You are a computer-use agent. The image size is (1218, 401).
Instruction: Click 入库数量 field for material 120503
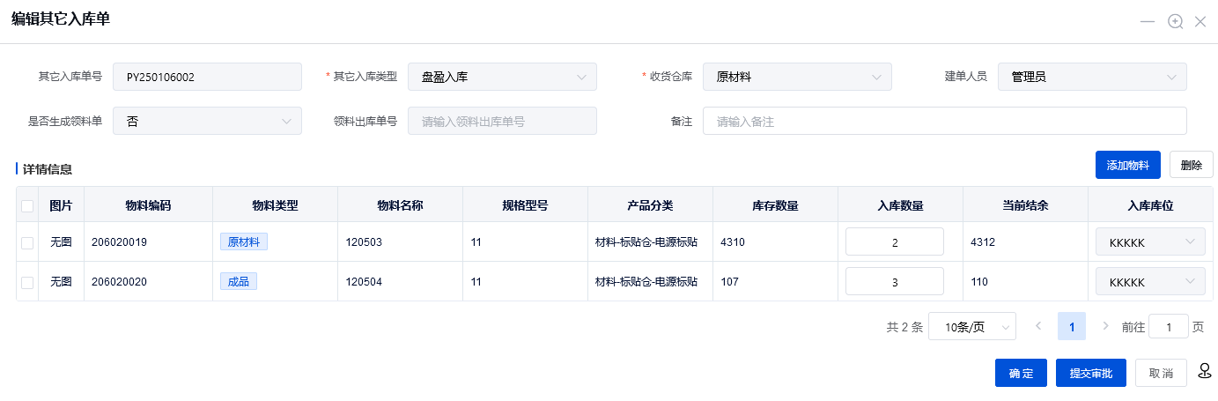(894, 242)
